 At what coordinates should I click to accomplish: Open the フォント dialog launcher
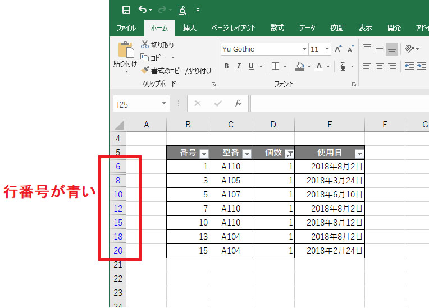tap(354, 85)
